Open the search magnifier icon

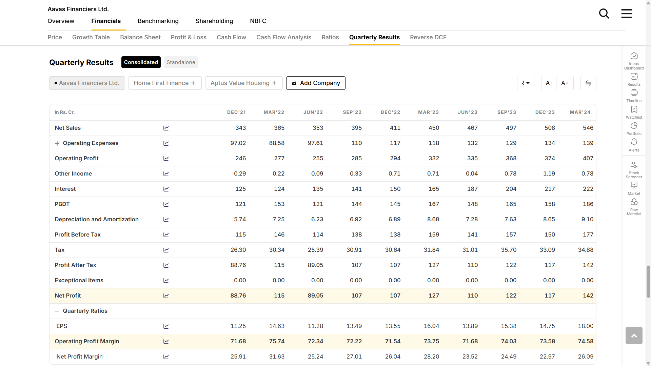tap(604, 14)
